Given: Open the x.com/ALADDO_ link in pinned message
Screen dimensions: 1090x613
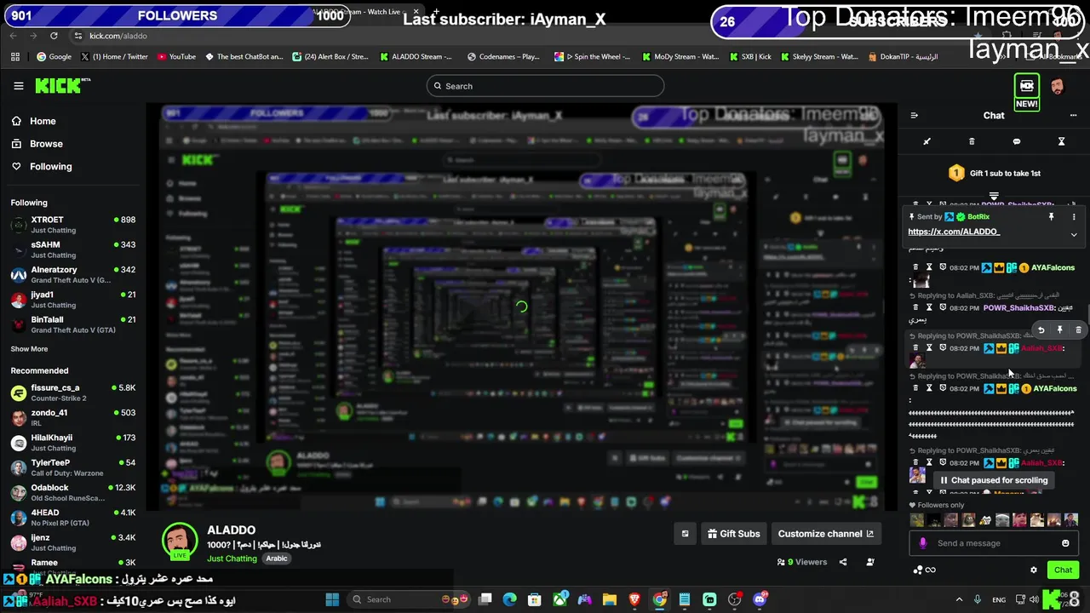Looking at the screenshot, I should 954,232.
